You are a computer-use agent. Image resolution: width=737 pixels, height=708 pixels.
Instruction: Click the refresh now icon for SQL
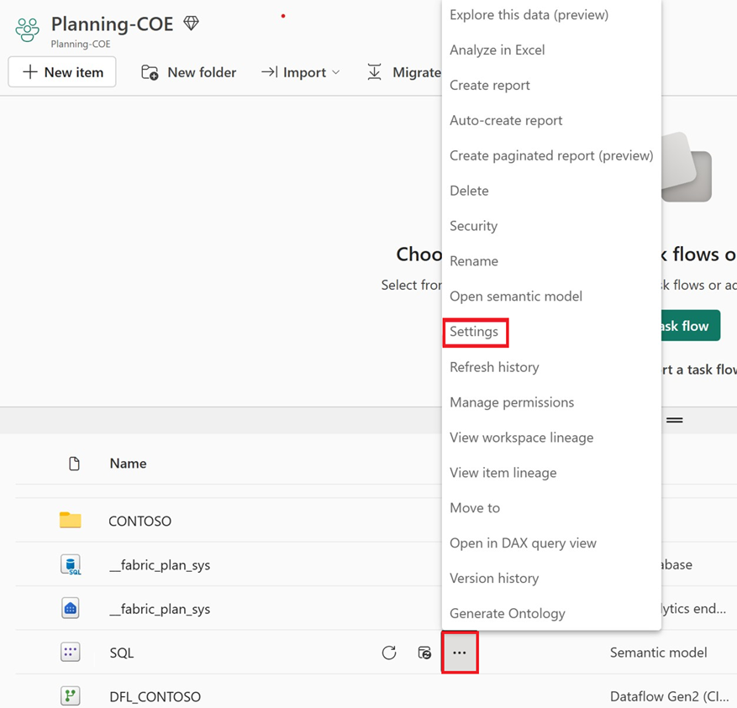tap(389, 653)
